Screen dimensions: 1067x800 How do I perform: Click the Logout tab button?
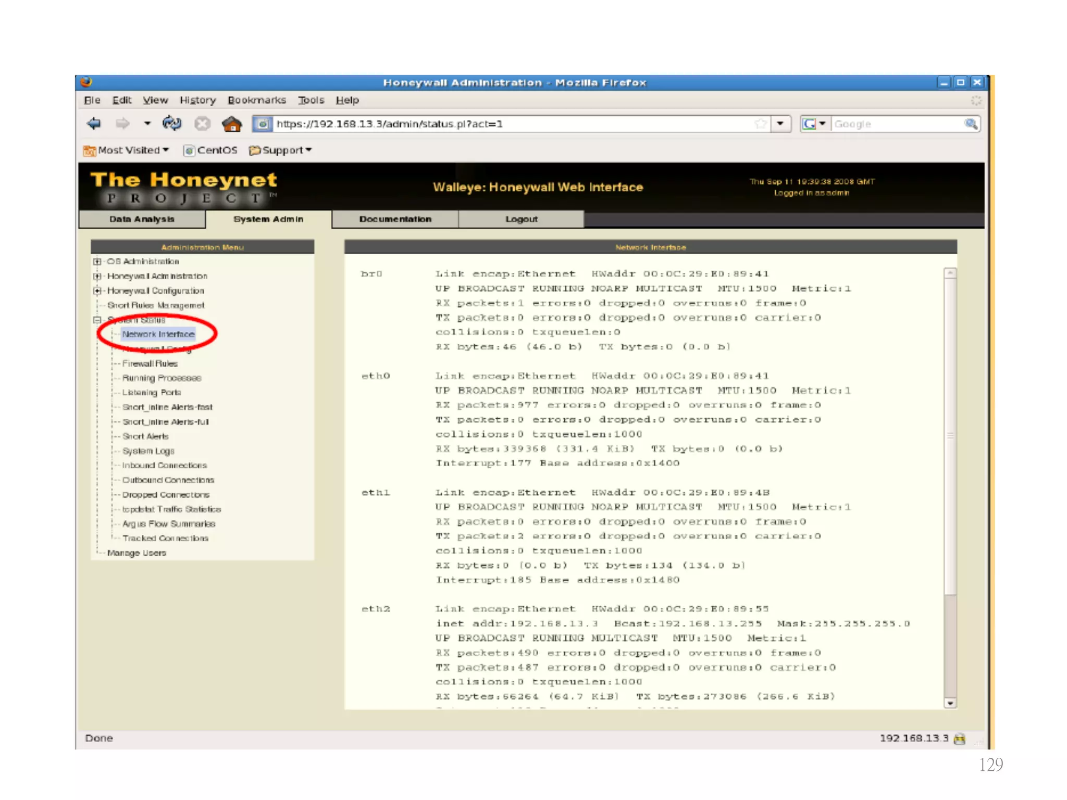point(521,219)
